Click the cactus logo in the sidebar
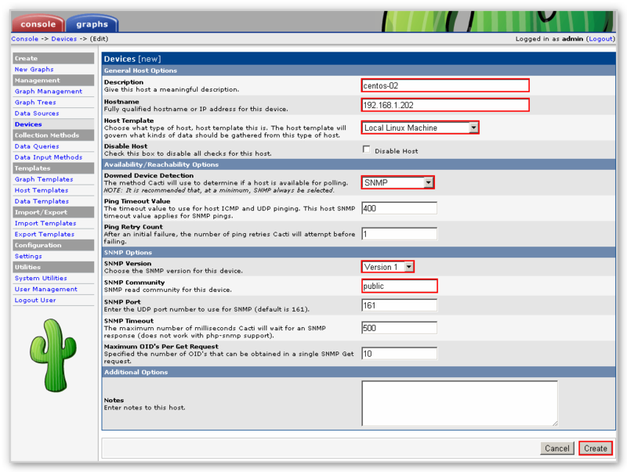This screenshot has width=627, height=472. pyautogui.click(x=53, y=355)
